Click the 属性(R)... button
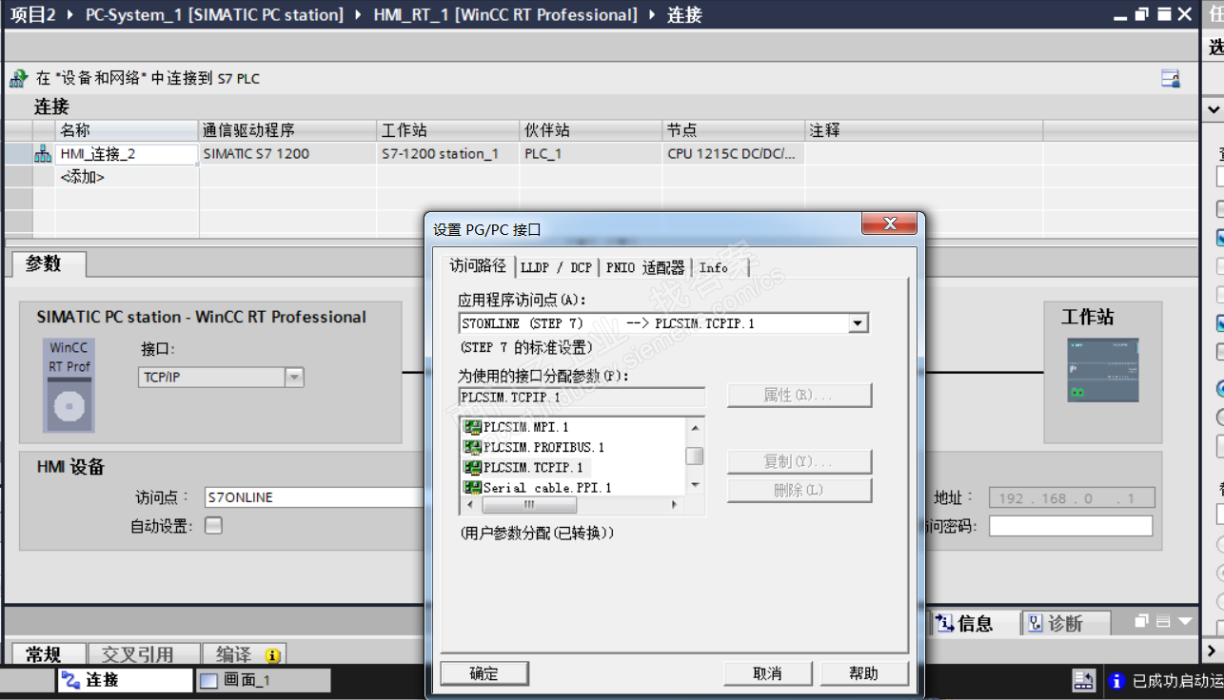Image resolution: width=1224 pixels, height=700 pixels. click(x=800, y=395)
